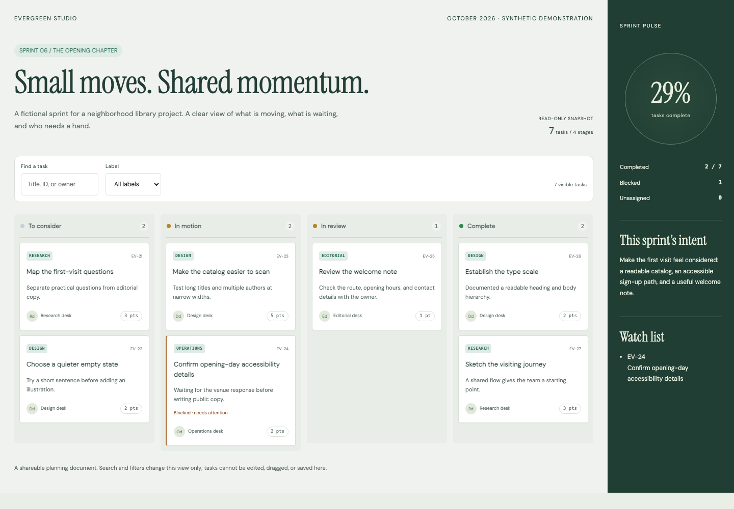Select the OPERATIONS tag on EV-24

[x=190, y=349]
